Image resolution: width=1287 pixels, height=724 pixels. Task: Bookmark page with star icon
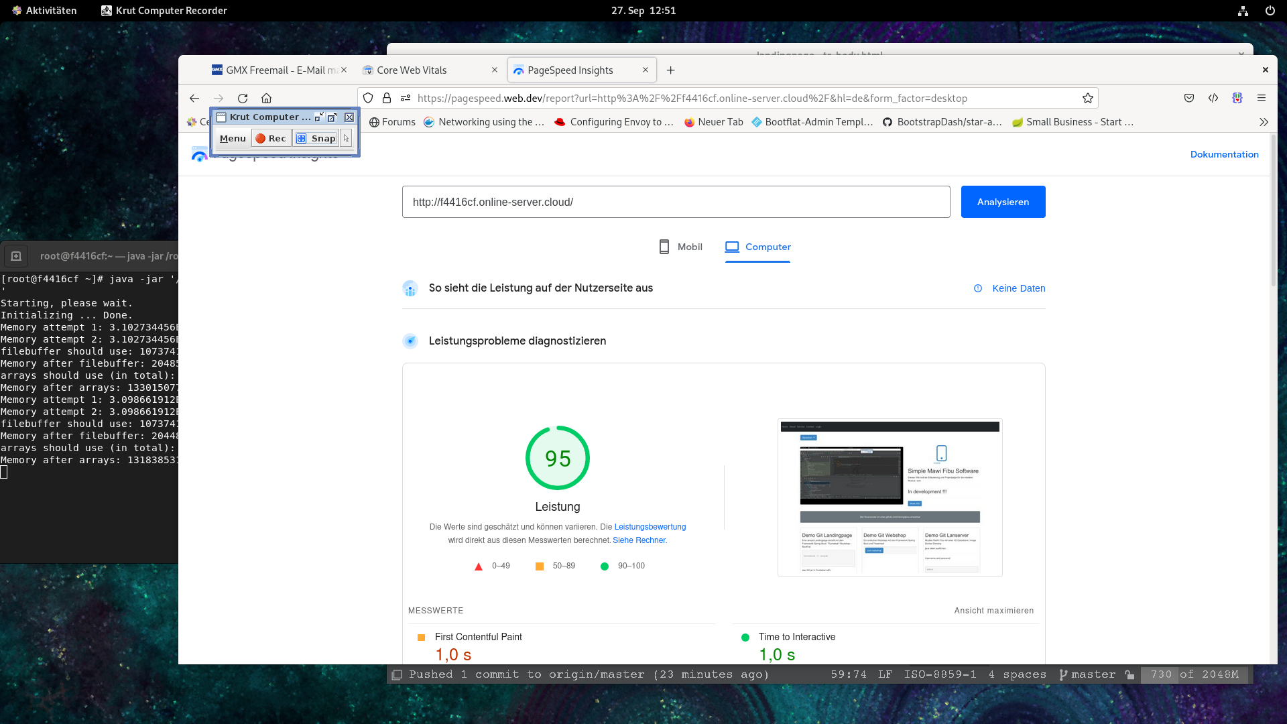tap(1087, 98)
